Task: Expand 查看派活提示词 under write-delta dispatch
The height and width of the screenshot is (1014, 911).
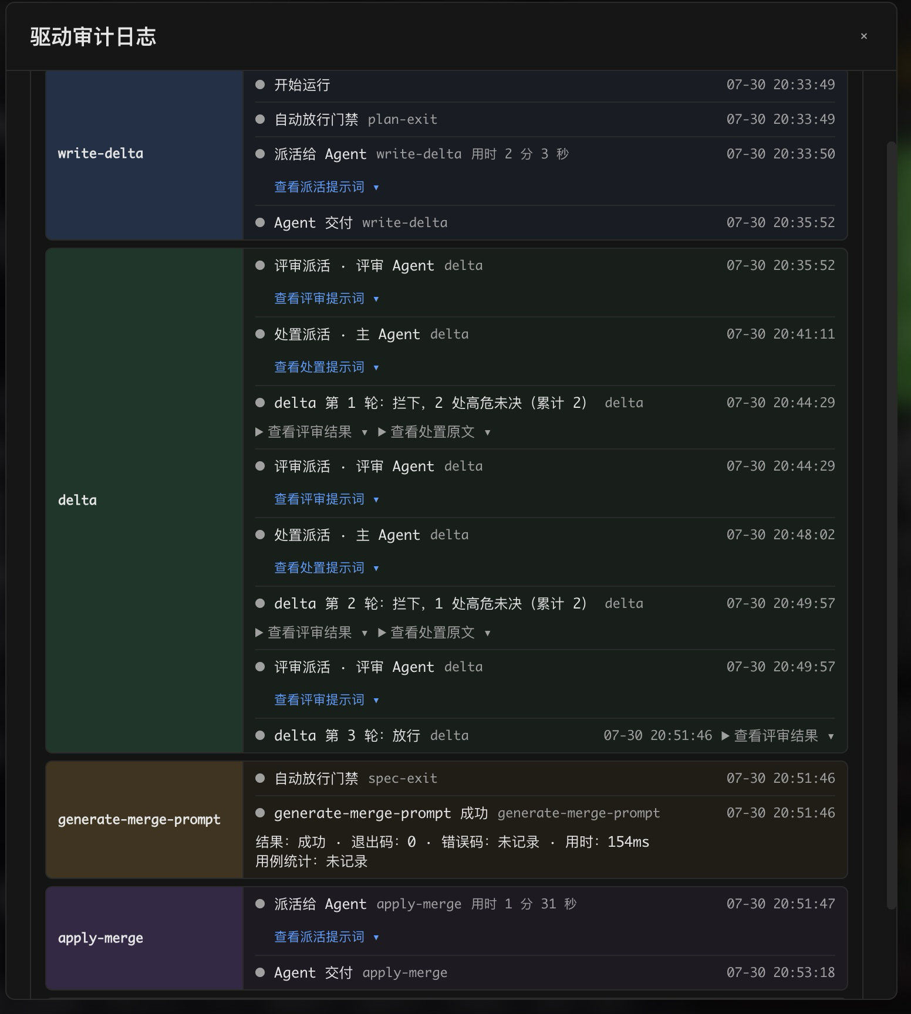Action: click(326, 187)
